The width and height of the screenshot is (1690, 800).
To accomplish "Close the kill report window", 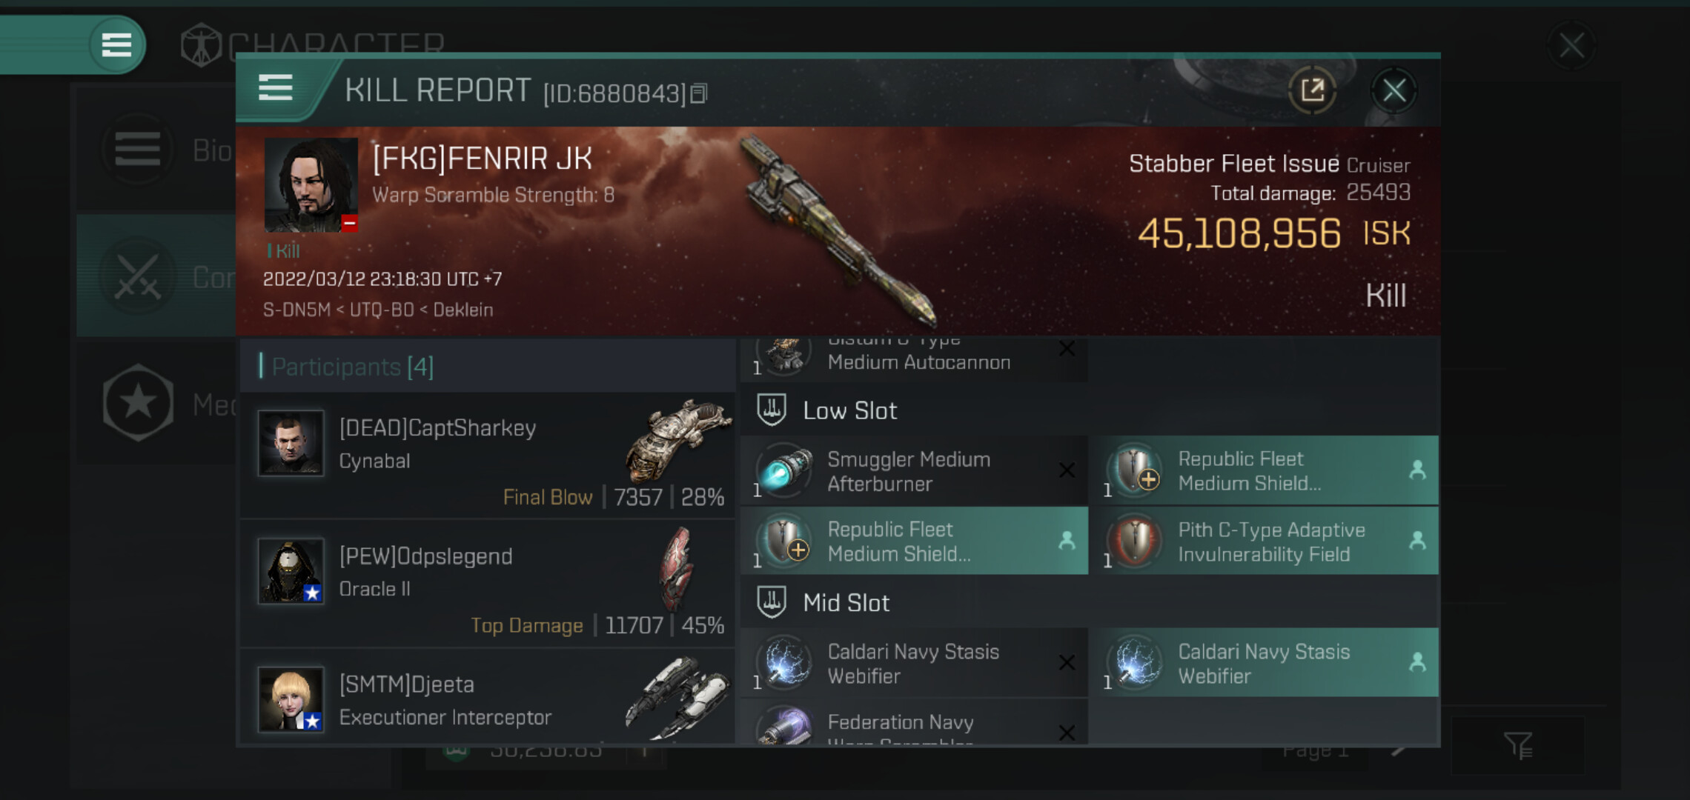I will (1394, 91).
